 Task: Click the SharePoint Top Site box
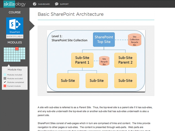click(x=104, y=39)
